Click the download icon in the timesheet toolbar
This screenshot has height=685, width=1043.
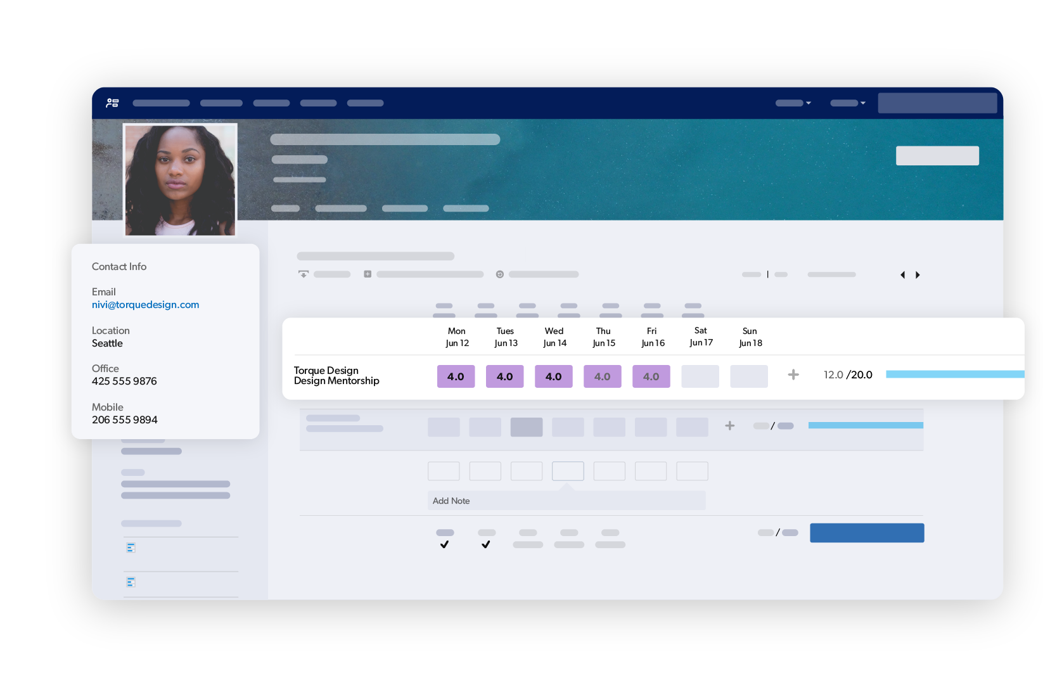tap(304, 274)
